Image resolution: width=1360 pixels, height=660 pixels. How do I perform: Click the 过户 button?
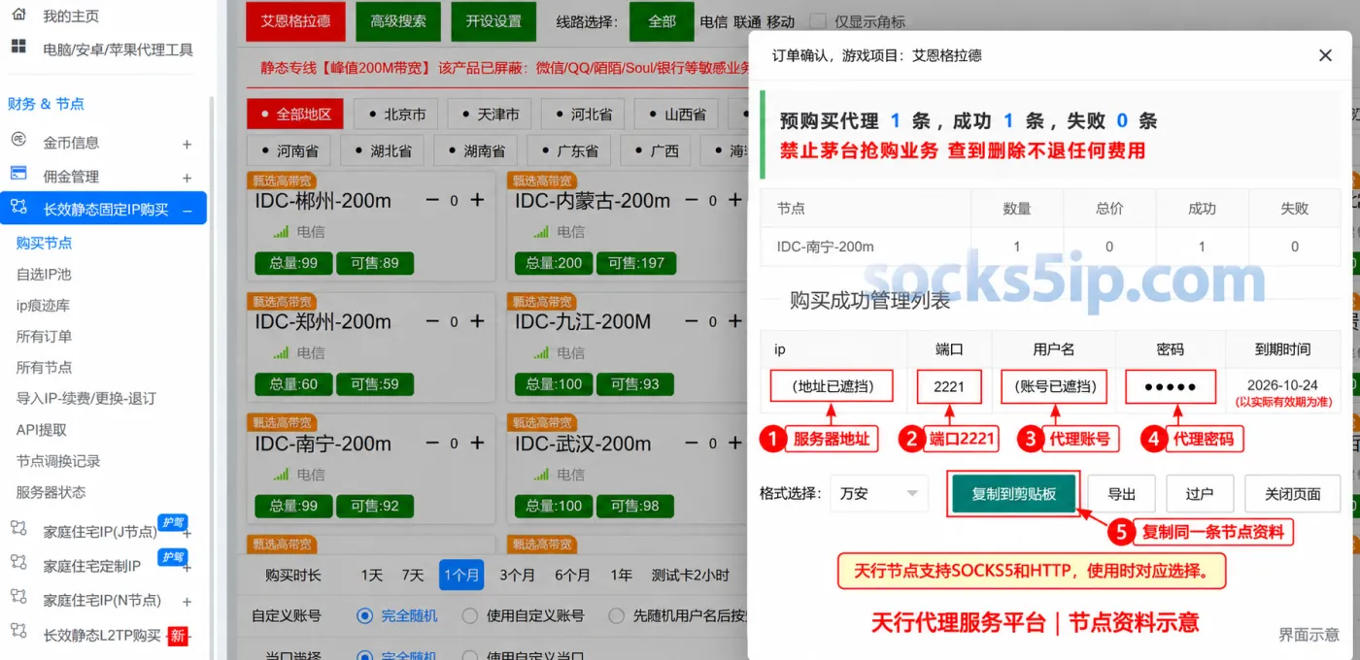[1200, 494]
